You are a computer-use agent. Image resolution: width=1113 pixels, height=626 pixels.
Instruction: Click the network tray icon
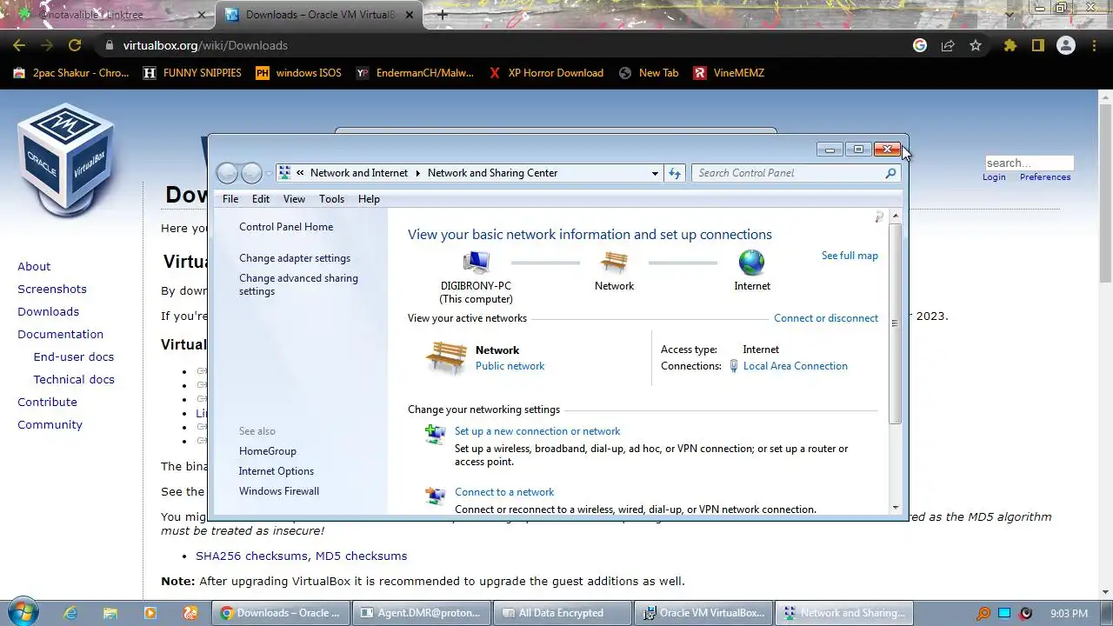click(x=1004, y=613)
